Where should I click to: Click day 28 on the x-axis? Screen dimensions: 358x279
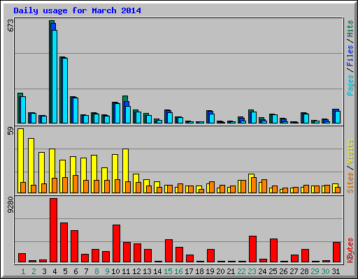[x=304, y=271]
